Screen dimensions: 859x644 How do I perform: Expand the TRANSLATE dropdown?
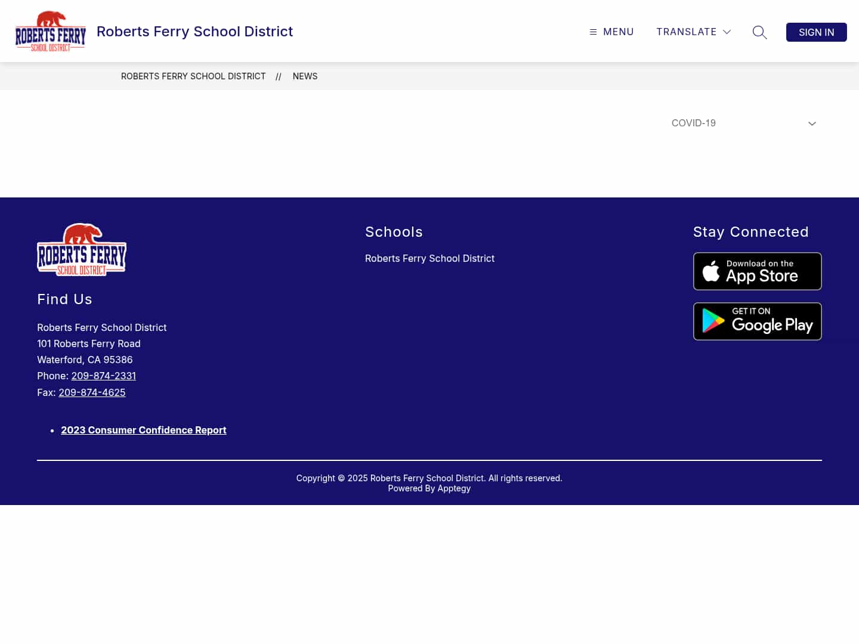pyautogui.click(x=693, y=32)
